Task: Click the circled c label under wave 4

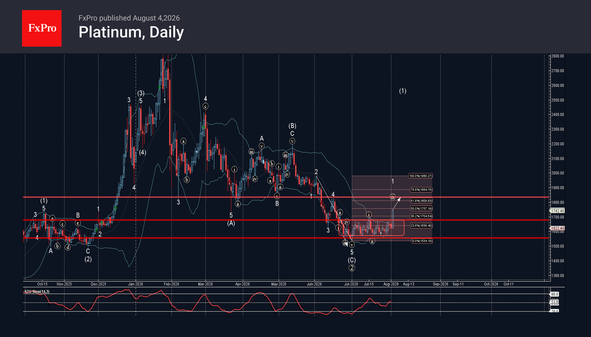Action: click(x=206, y=106)
